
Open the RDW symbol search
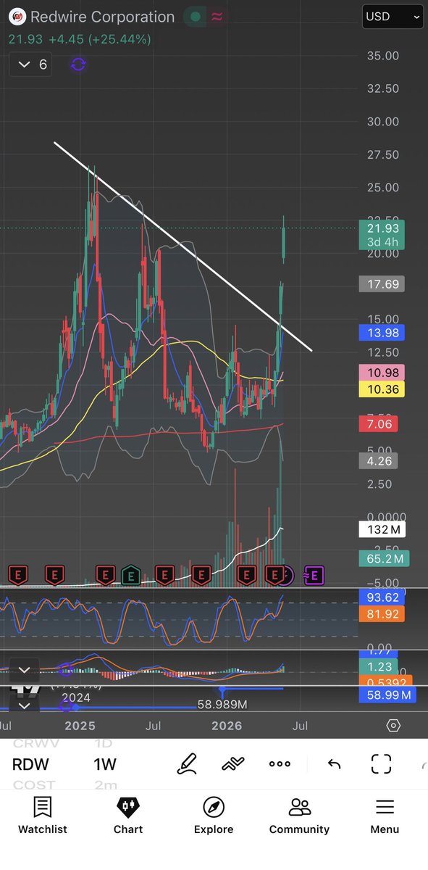pyautogui.click(x=30, y=764)
